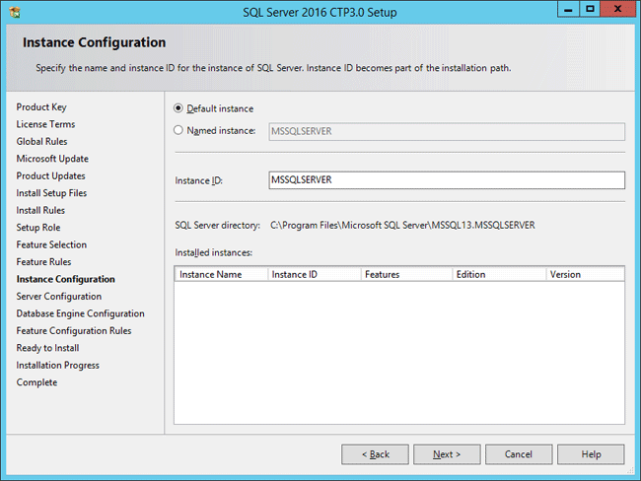This screenshot has height=481, width=641.
Task: Click the Instance ID column header
Action: 312,274
